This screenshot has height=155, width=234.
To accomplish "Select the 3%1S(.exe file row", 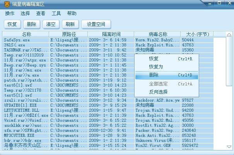I will [108, 45].
